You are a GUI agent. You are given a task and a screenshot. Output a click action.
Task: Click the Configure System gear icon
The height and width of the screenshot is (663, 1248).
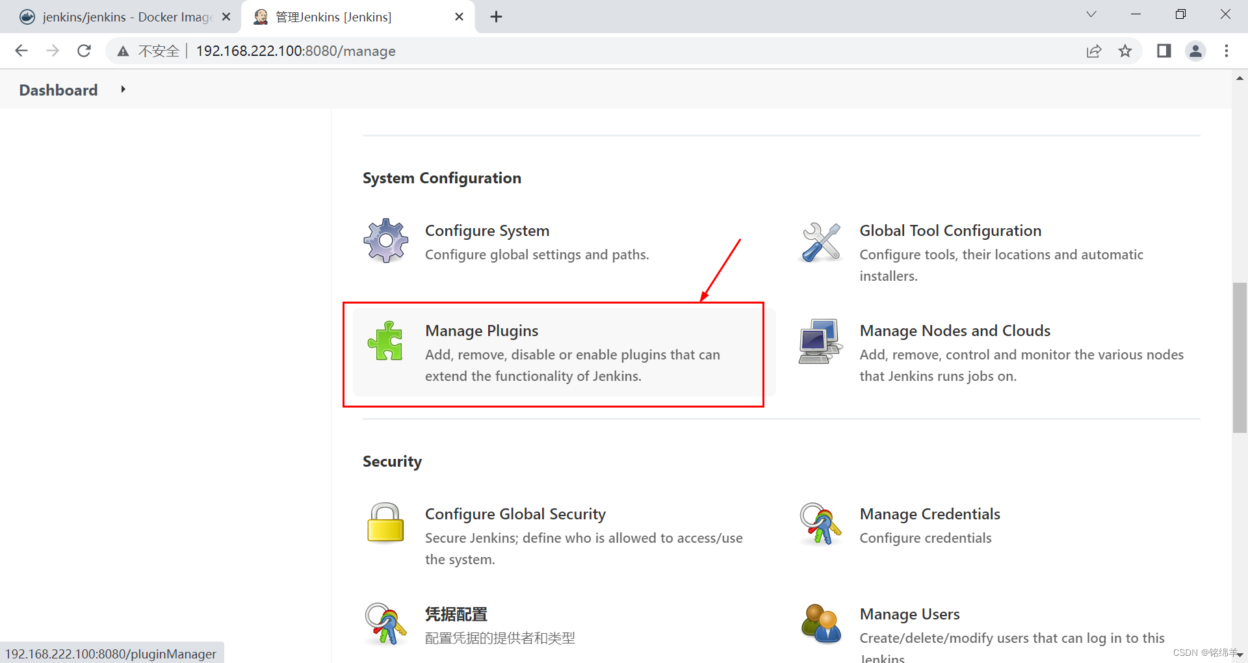coord(385,240)
